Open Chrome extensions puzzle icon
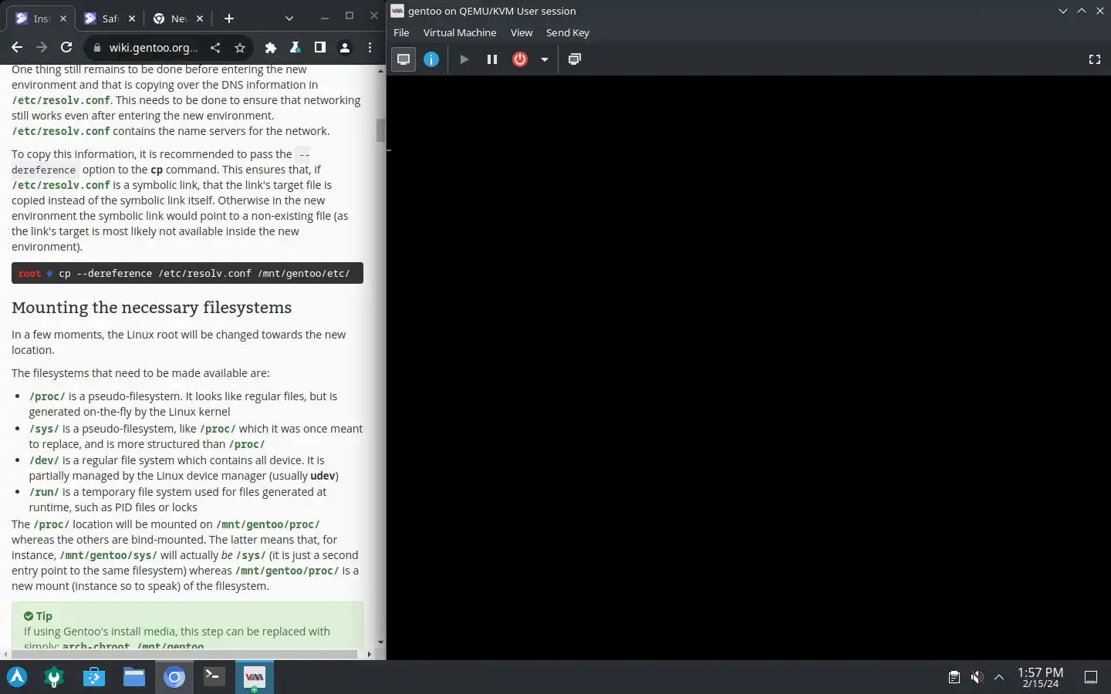This screenshot has height=694, width=1111. click(x=270, y=48)
